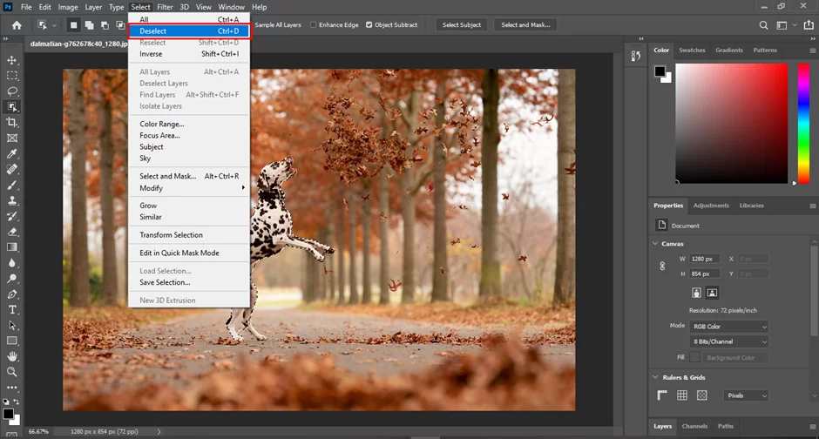
Task: Select the Clone Stamp tool
Action: 12,200
